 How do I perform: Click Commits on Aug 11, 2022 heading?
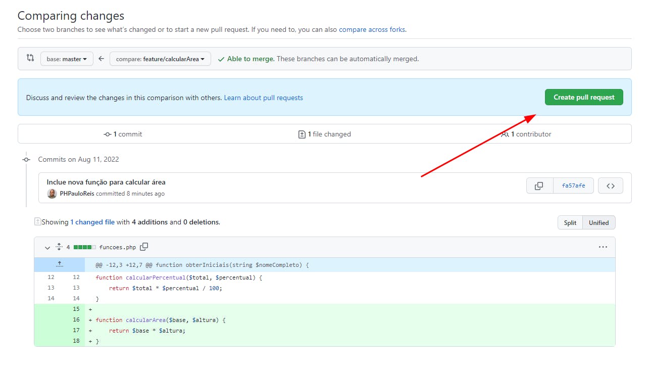[x=78, y=159]
